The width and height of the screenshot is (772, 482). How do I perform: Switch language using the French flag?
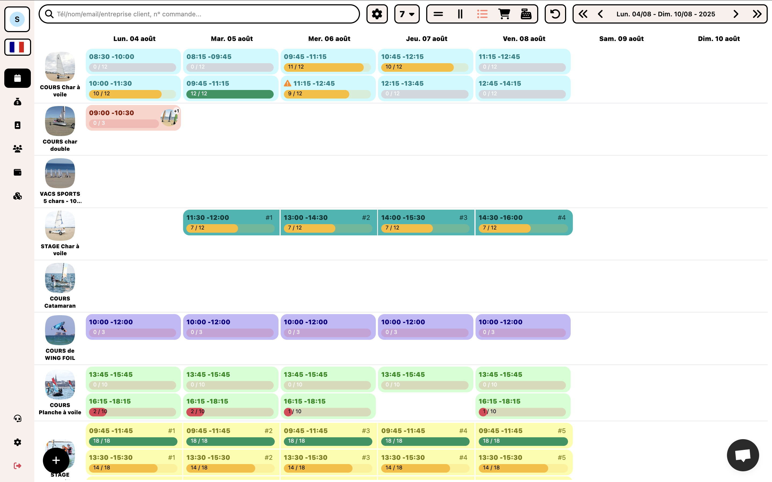pos(17,47)
